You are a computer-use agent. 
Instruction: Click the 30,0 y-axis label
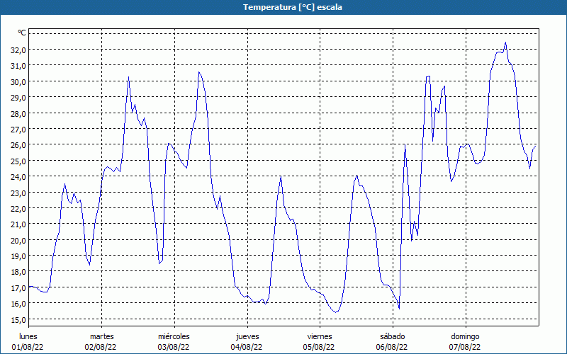click(18, 81)
